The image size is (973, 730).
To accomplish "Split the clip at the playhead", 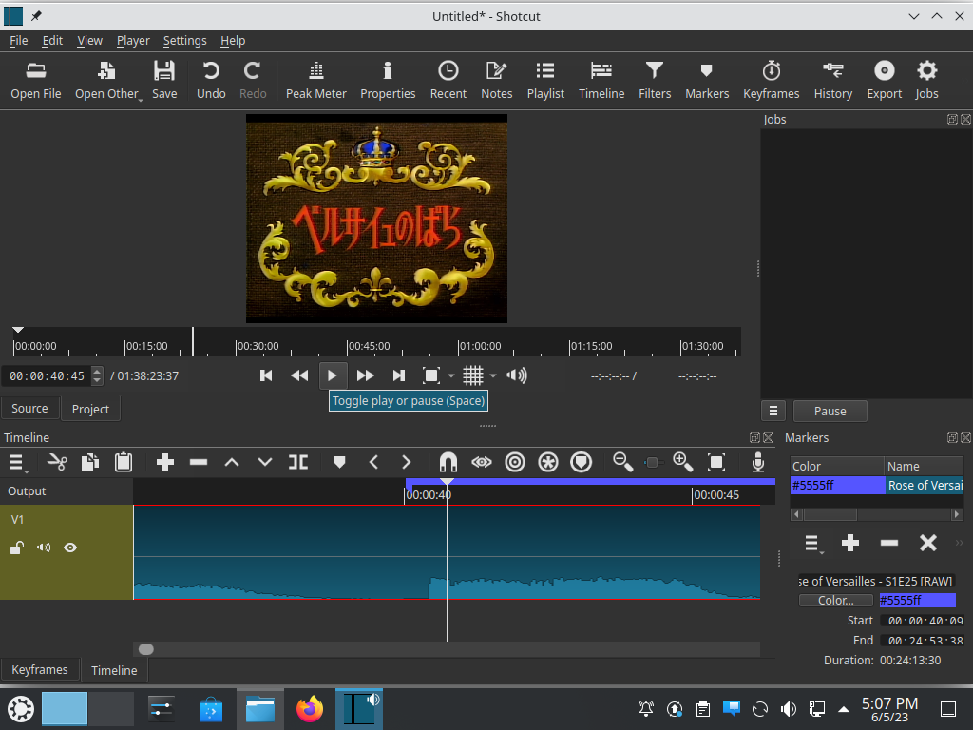I will pyautogui.click(x=298, y=463).
